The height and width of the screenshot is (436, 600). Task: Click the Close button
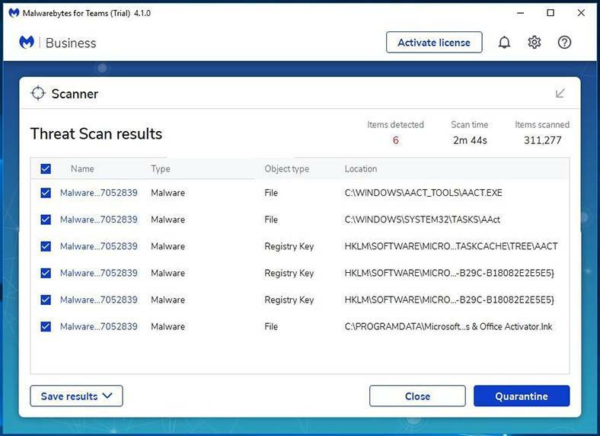coord(417,396)
